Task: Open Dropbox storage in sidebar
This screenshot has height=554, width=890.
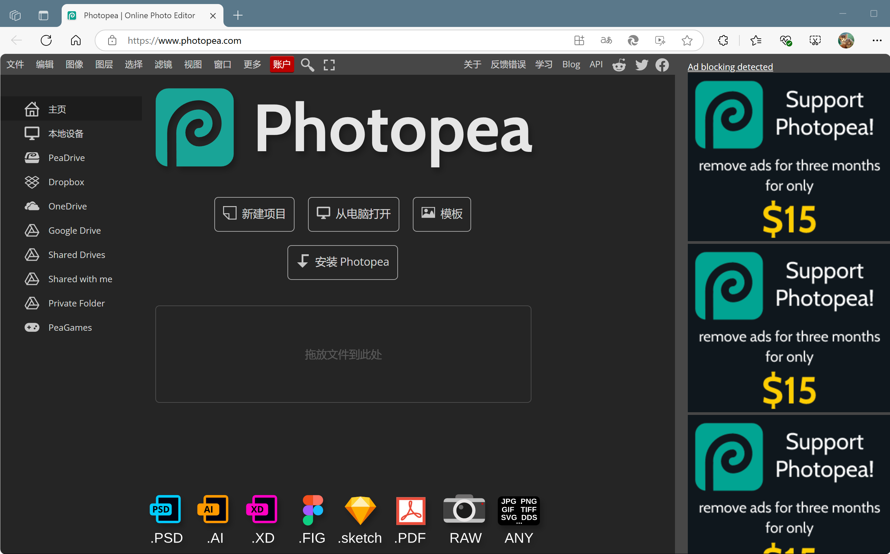Action: pos(66,182)
